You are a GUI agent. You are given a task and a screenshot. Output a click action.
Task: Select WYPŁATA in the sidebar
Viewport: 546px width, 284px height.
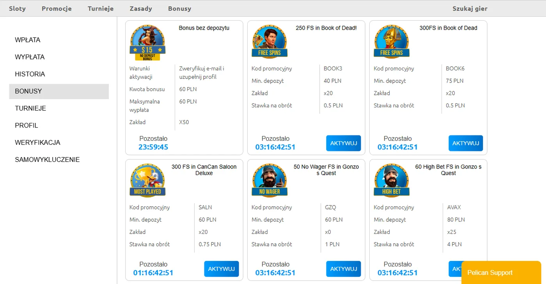30,57
